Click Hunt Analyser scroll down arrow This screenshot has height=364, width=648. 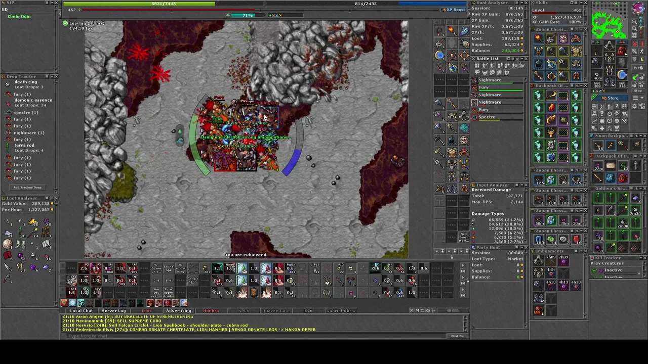[x=526, y=53]
